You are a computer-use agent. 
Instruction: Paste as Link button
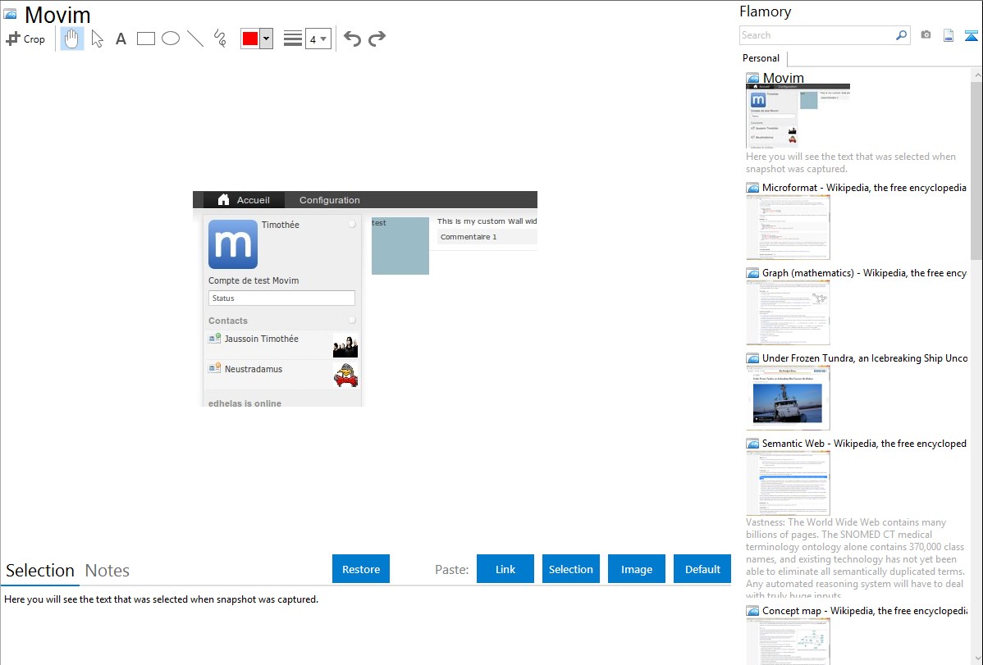505,569
